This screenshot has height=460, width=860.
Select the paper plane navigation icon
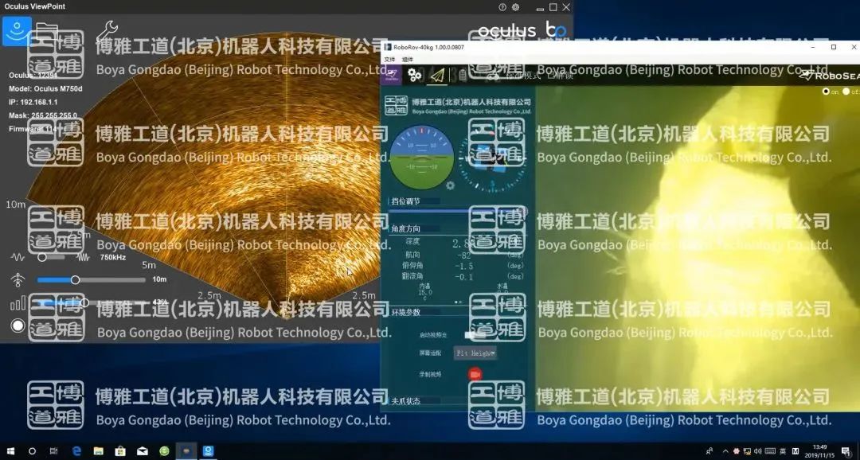click(437, 76)
